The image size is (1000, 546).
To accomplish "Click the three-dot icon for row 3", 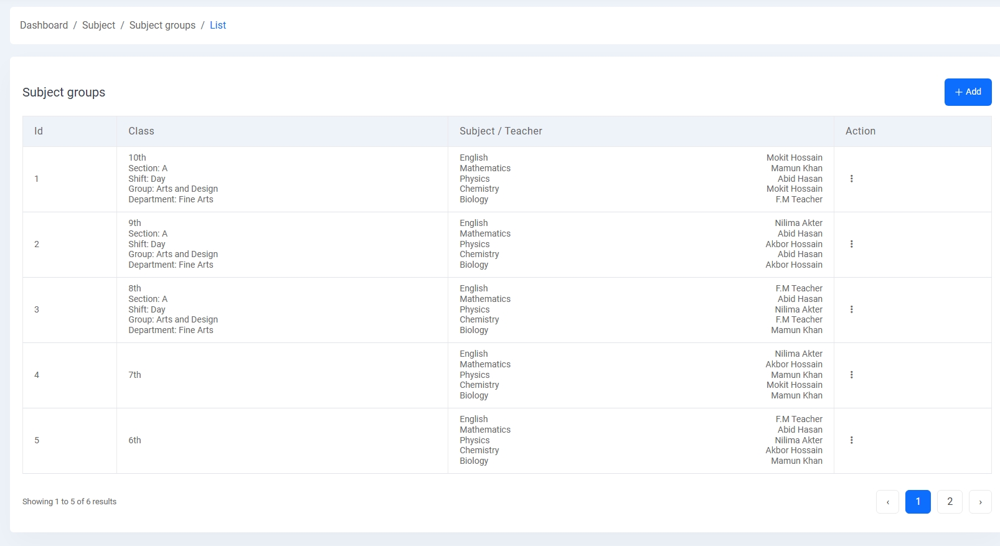I will pyautogui.click(x=851, y=309).
